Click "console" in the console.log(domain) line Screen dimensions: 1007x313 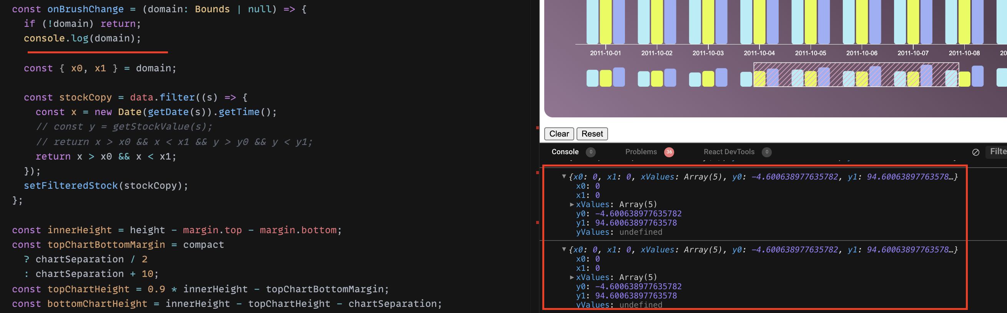tap(44, 38)
